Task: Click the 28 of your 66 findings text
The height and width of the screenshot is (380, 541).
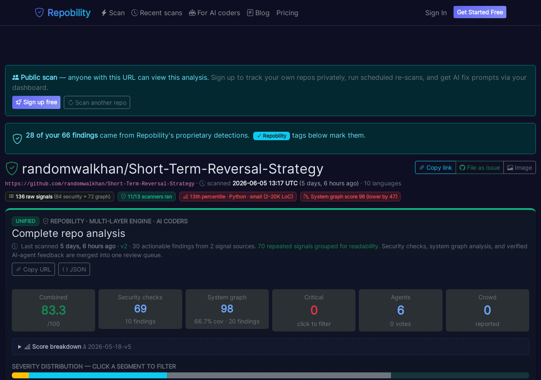Action: (62, 135)
